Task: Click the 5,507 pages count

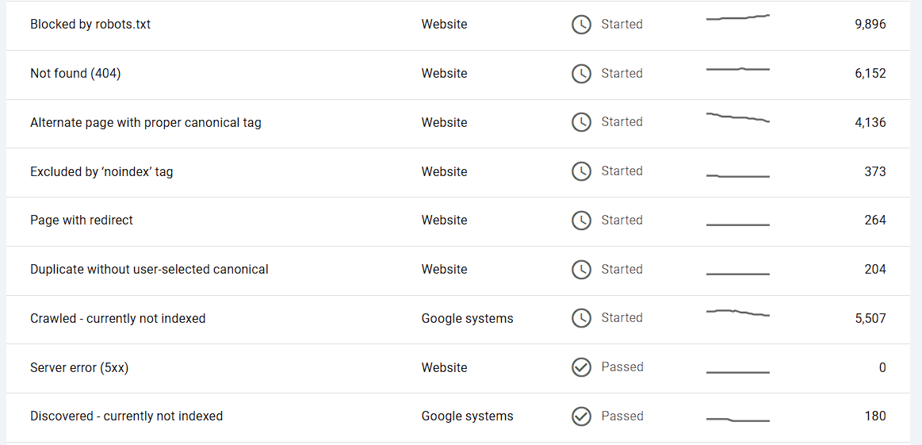Action: click(870, 319)
